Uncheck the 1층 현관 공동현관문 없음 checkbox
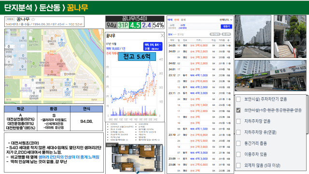Image resolution: width=309 pixels, height=174 pixels. pos(238,110)
